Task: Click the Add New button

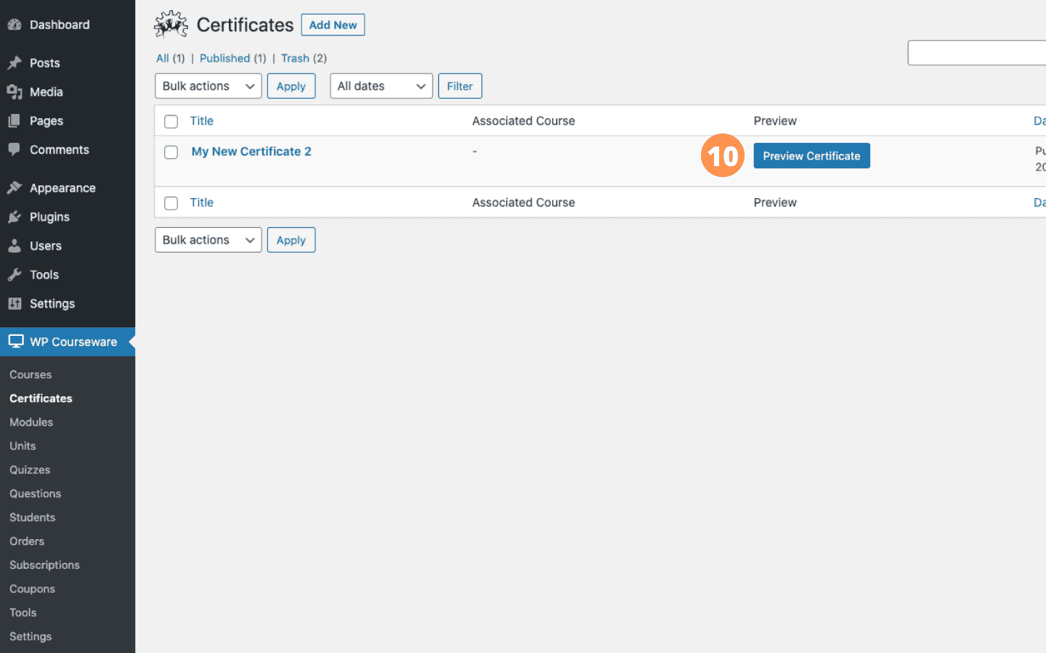Action: click(333, 25)
